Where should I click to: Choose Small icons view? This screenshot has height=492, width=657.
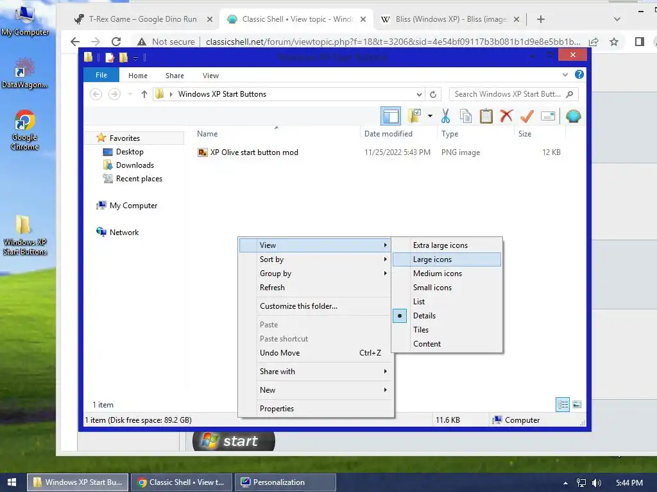(x=447, y=288)
